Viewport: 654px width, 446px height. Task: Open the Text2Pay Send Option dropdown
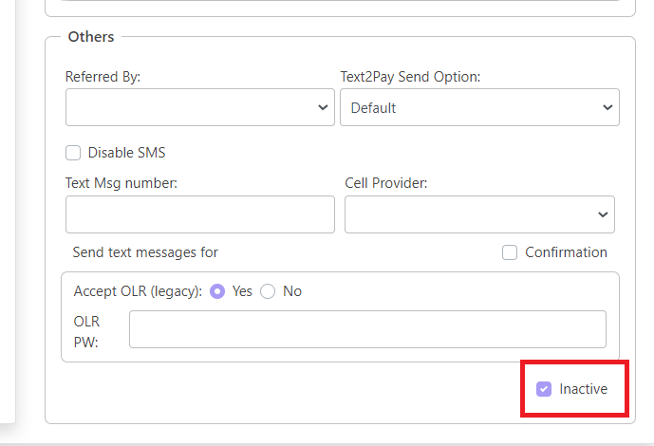tap(479, 107)
